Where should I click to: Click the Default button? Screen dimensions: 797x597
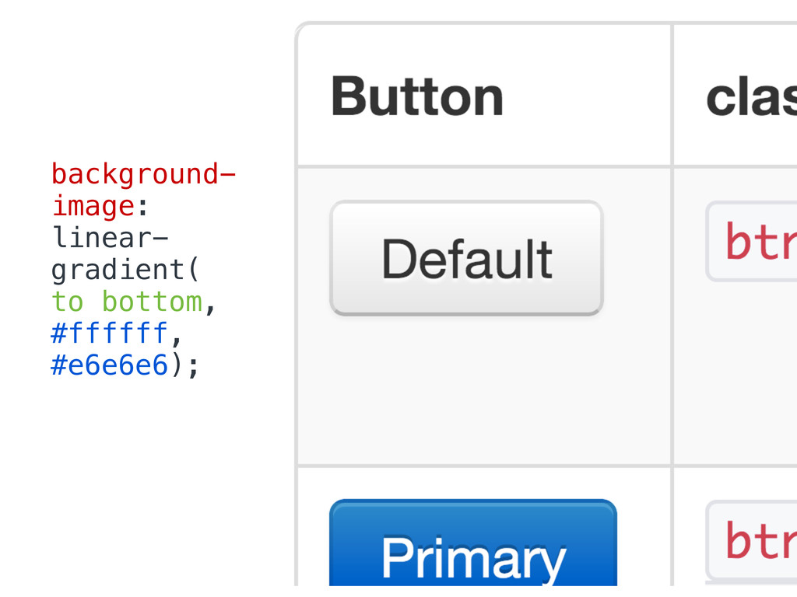pyautogui.click(x=466, y=258)
